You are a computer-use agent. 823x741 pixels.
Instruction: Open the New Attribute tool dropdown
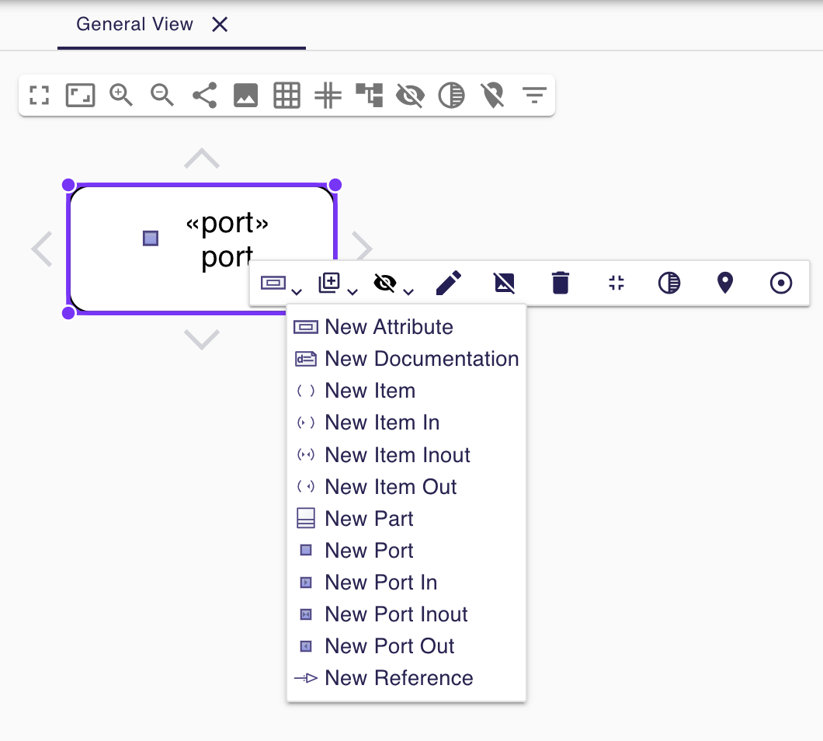click(x=297, y=291)
